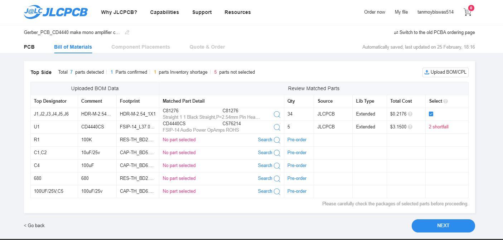Viewport: 503px width, 240px height.
Task: Go to the Component Placements tab
Action: (141, 47)
